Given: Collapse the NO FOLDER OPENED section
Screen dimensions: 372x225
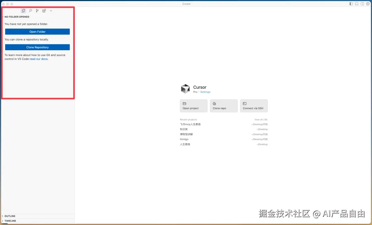Looking at the screenshot, I should click(x=17, y=17).
